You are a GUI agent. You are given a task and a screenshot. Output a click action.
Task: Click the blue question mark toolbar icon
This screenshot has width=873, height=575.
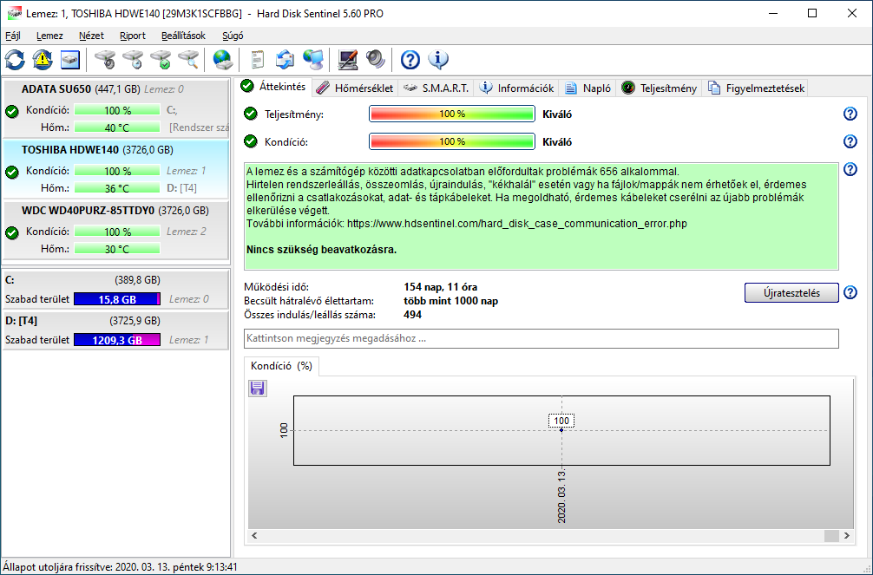410,60
